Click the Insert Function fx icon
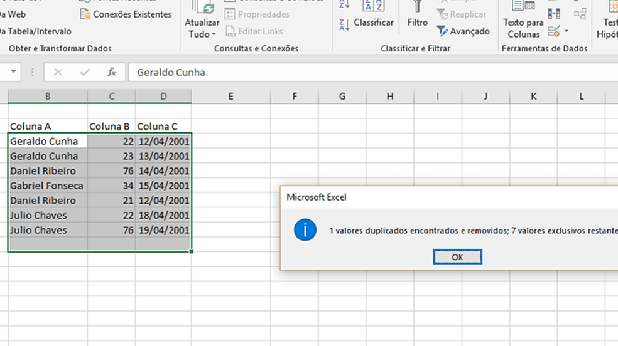This screenshot has height=346, width=618. 112,72
